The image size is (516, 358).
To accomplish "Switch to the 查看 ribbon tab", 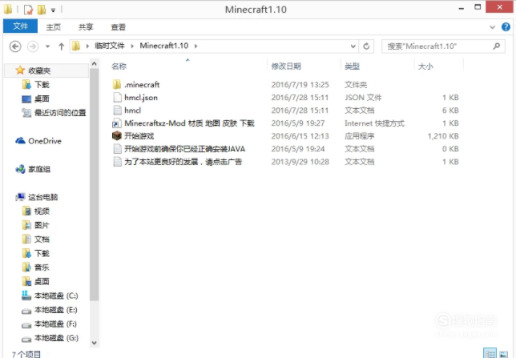I will (118, 27).
